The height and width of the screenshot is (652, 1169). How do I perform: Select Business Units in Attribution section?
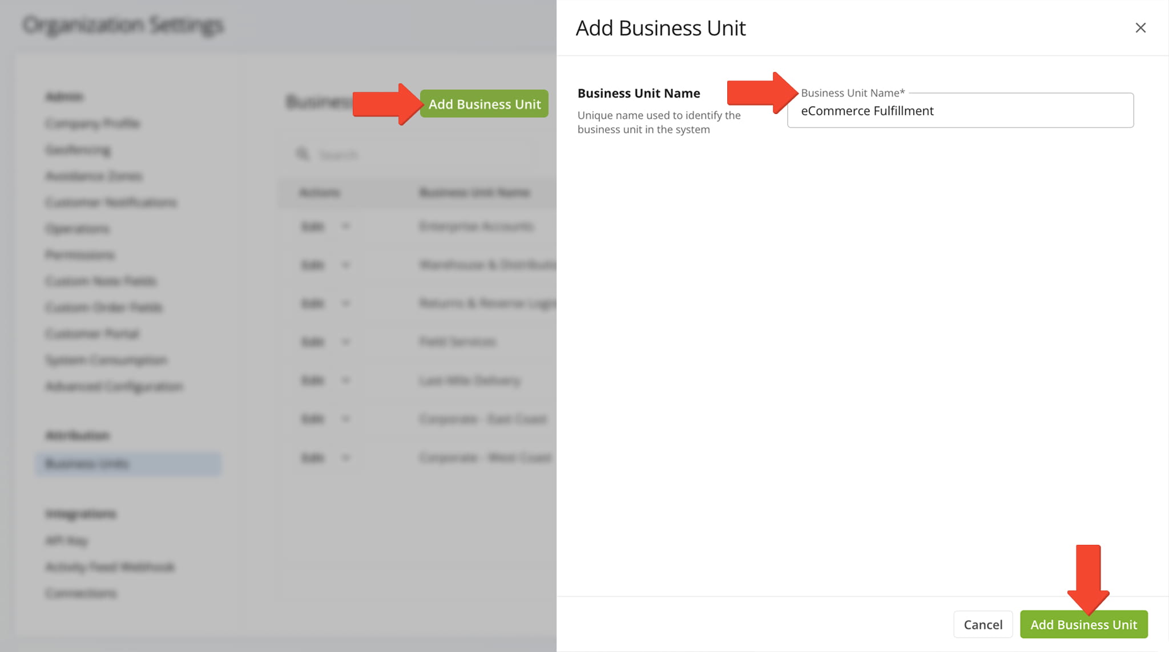pos(87,464)
